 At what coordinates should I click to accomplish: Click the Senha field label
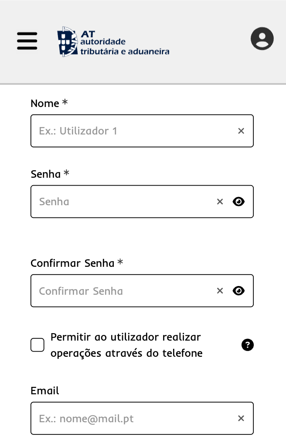tap(46, 174)
